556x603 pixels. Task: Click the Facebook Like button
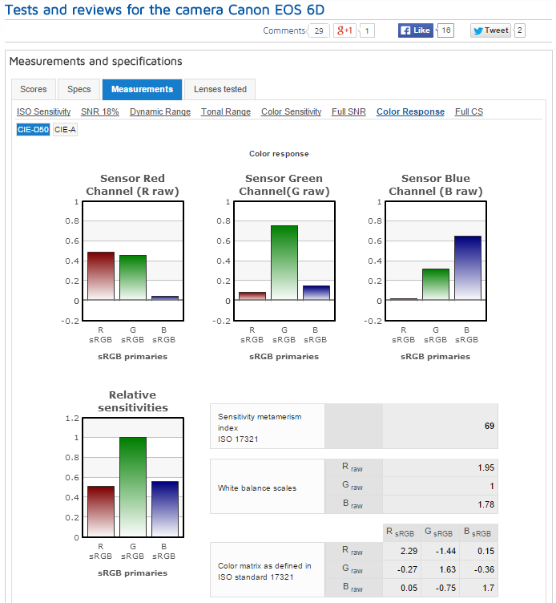[x=416, y=30]
